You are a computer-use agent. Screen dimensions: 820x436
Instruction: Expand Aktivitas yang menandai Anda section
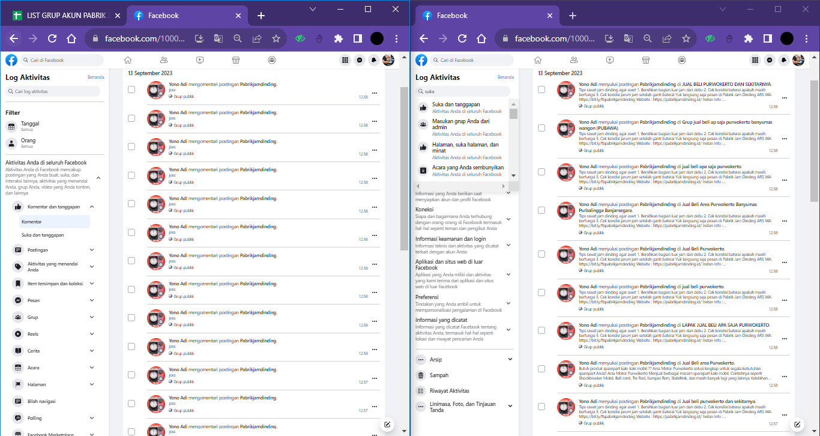(x=92, y=267)
